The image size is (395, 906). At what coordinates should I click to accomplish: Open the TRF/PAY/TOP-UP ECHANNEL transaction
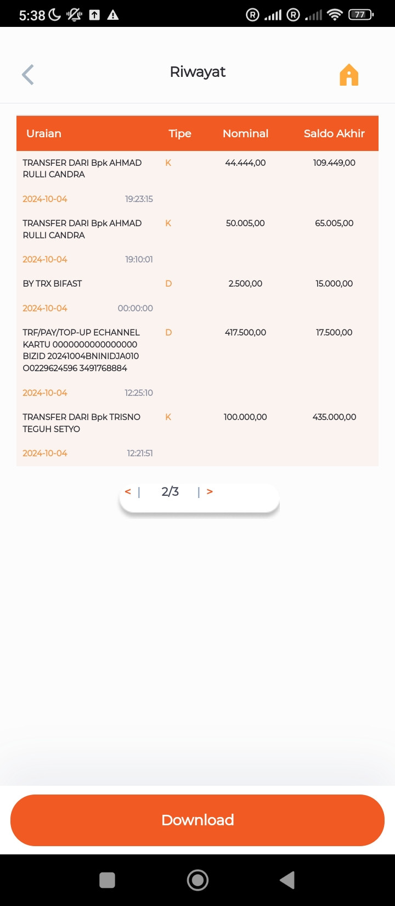coord(198,363)
